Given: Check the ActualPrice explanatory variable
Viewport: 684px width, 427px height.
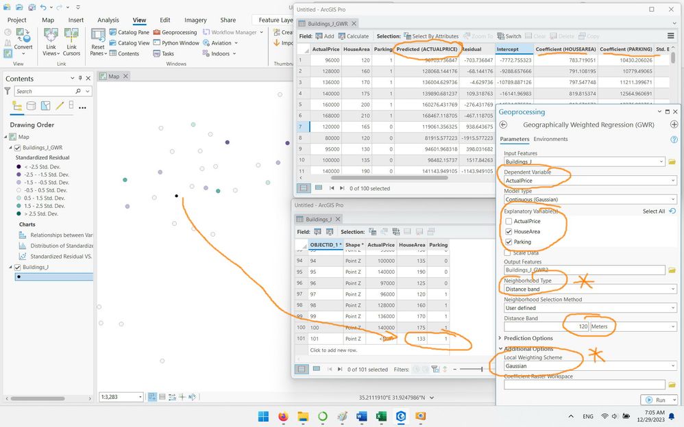Looking at the screenshot, I should click(x=509, y=221).
